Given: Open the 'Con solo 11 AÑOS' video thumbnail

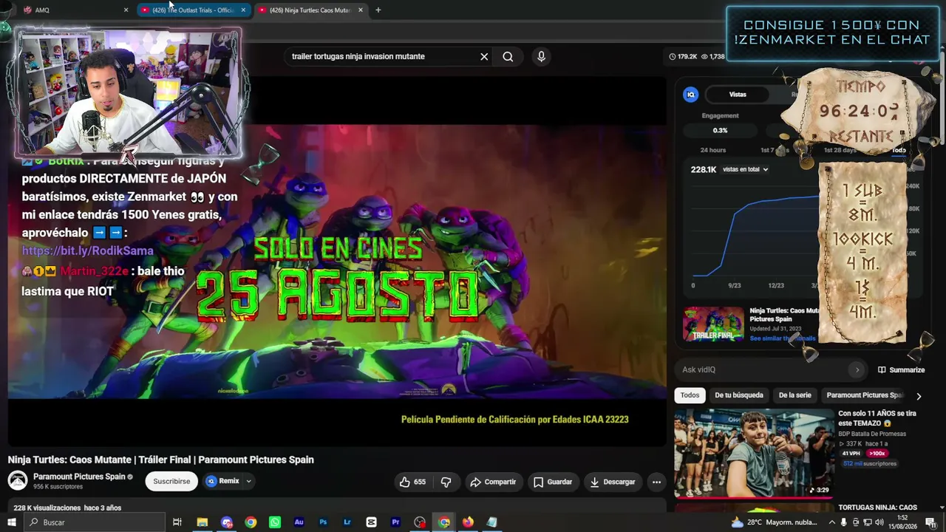Looking at the screenshot, I should [754, 453].
